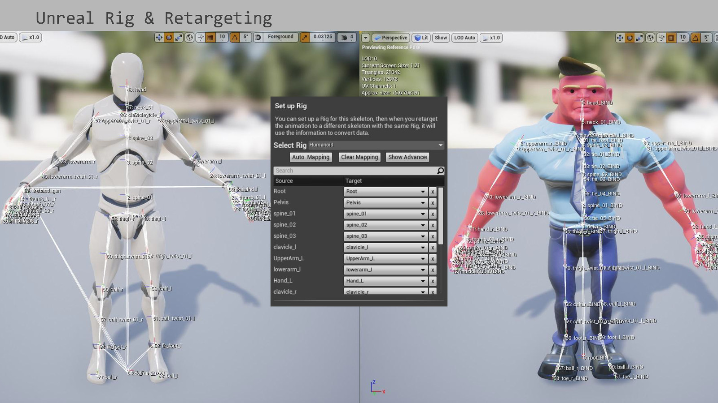The width and height of the screenshot is (718, 403).
Task: Clear lowerarm_l mapping with its x button
Action: point(433,270)
